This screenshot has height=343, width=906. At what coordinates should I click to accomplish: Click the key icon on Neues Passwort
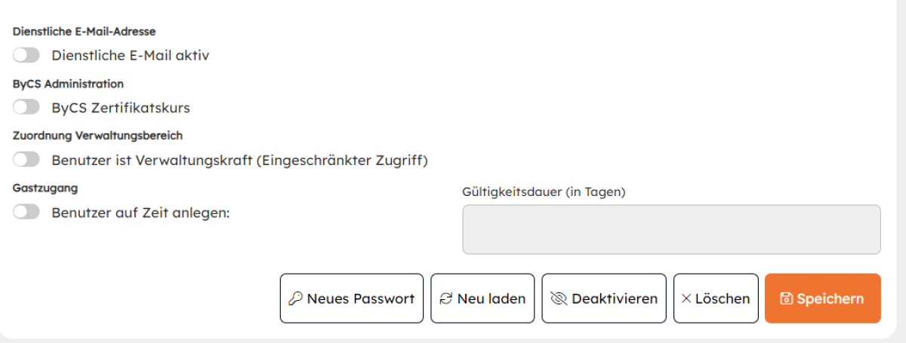coord(296,299)
